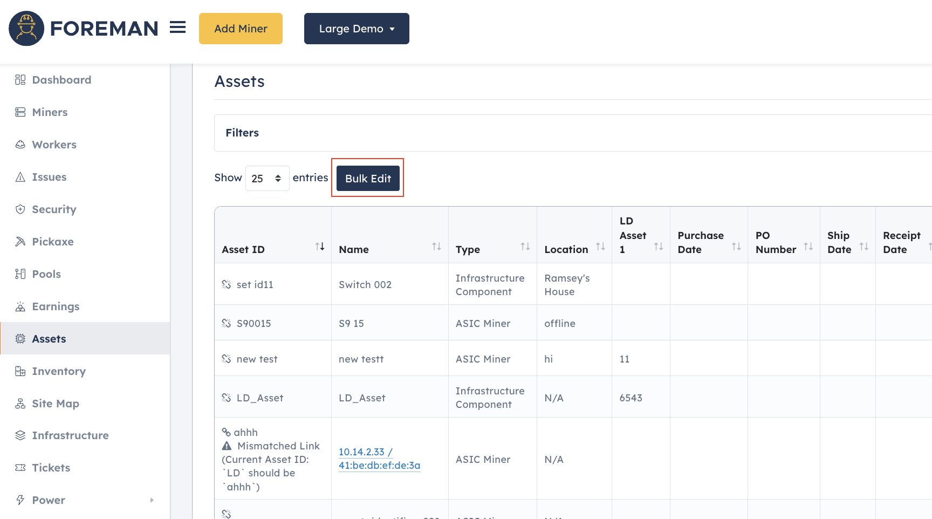Sort table by Type column arrows

pyautogui.click(x=525, y=247)
